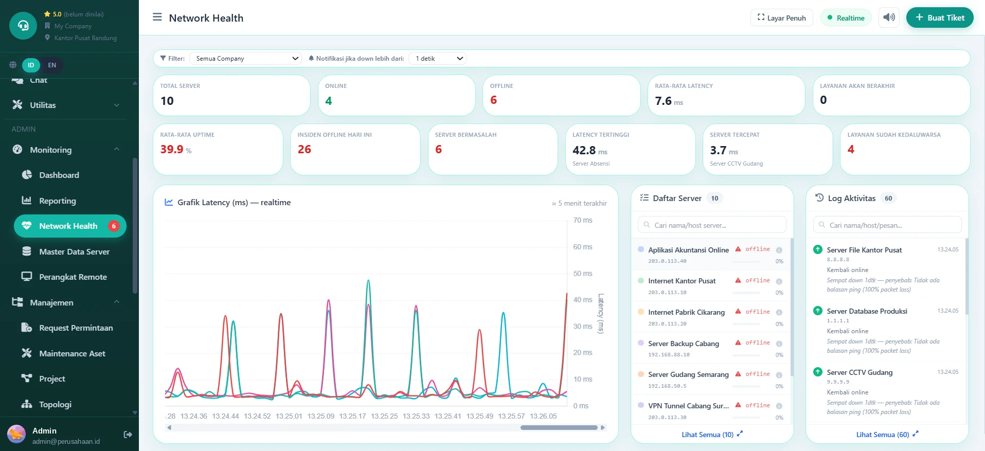Switch language to ID

point(31,65)
